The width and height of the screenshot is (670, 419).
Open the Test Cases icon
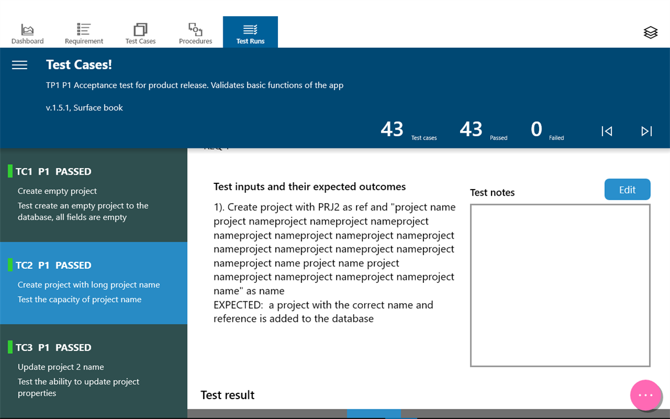pyautogui.click(x=140, y=29)
